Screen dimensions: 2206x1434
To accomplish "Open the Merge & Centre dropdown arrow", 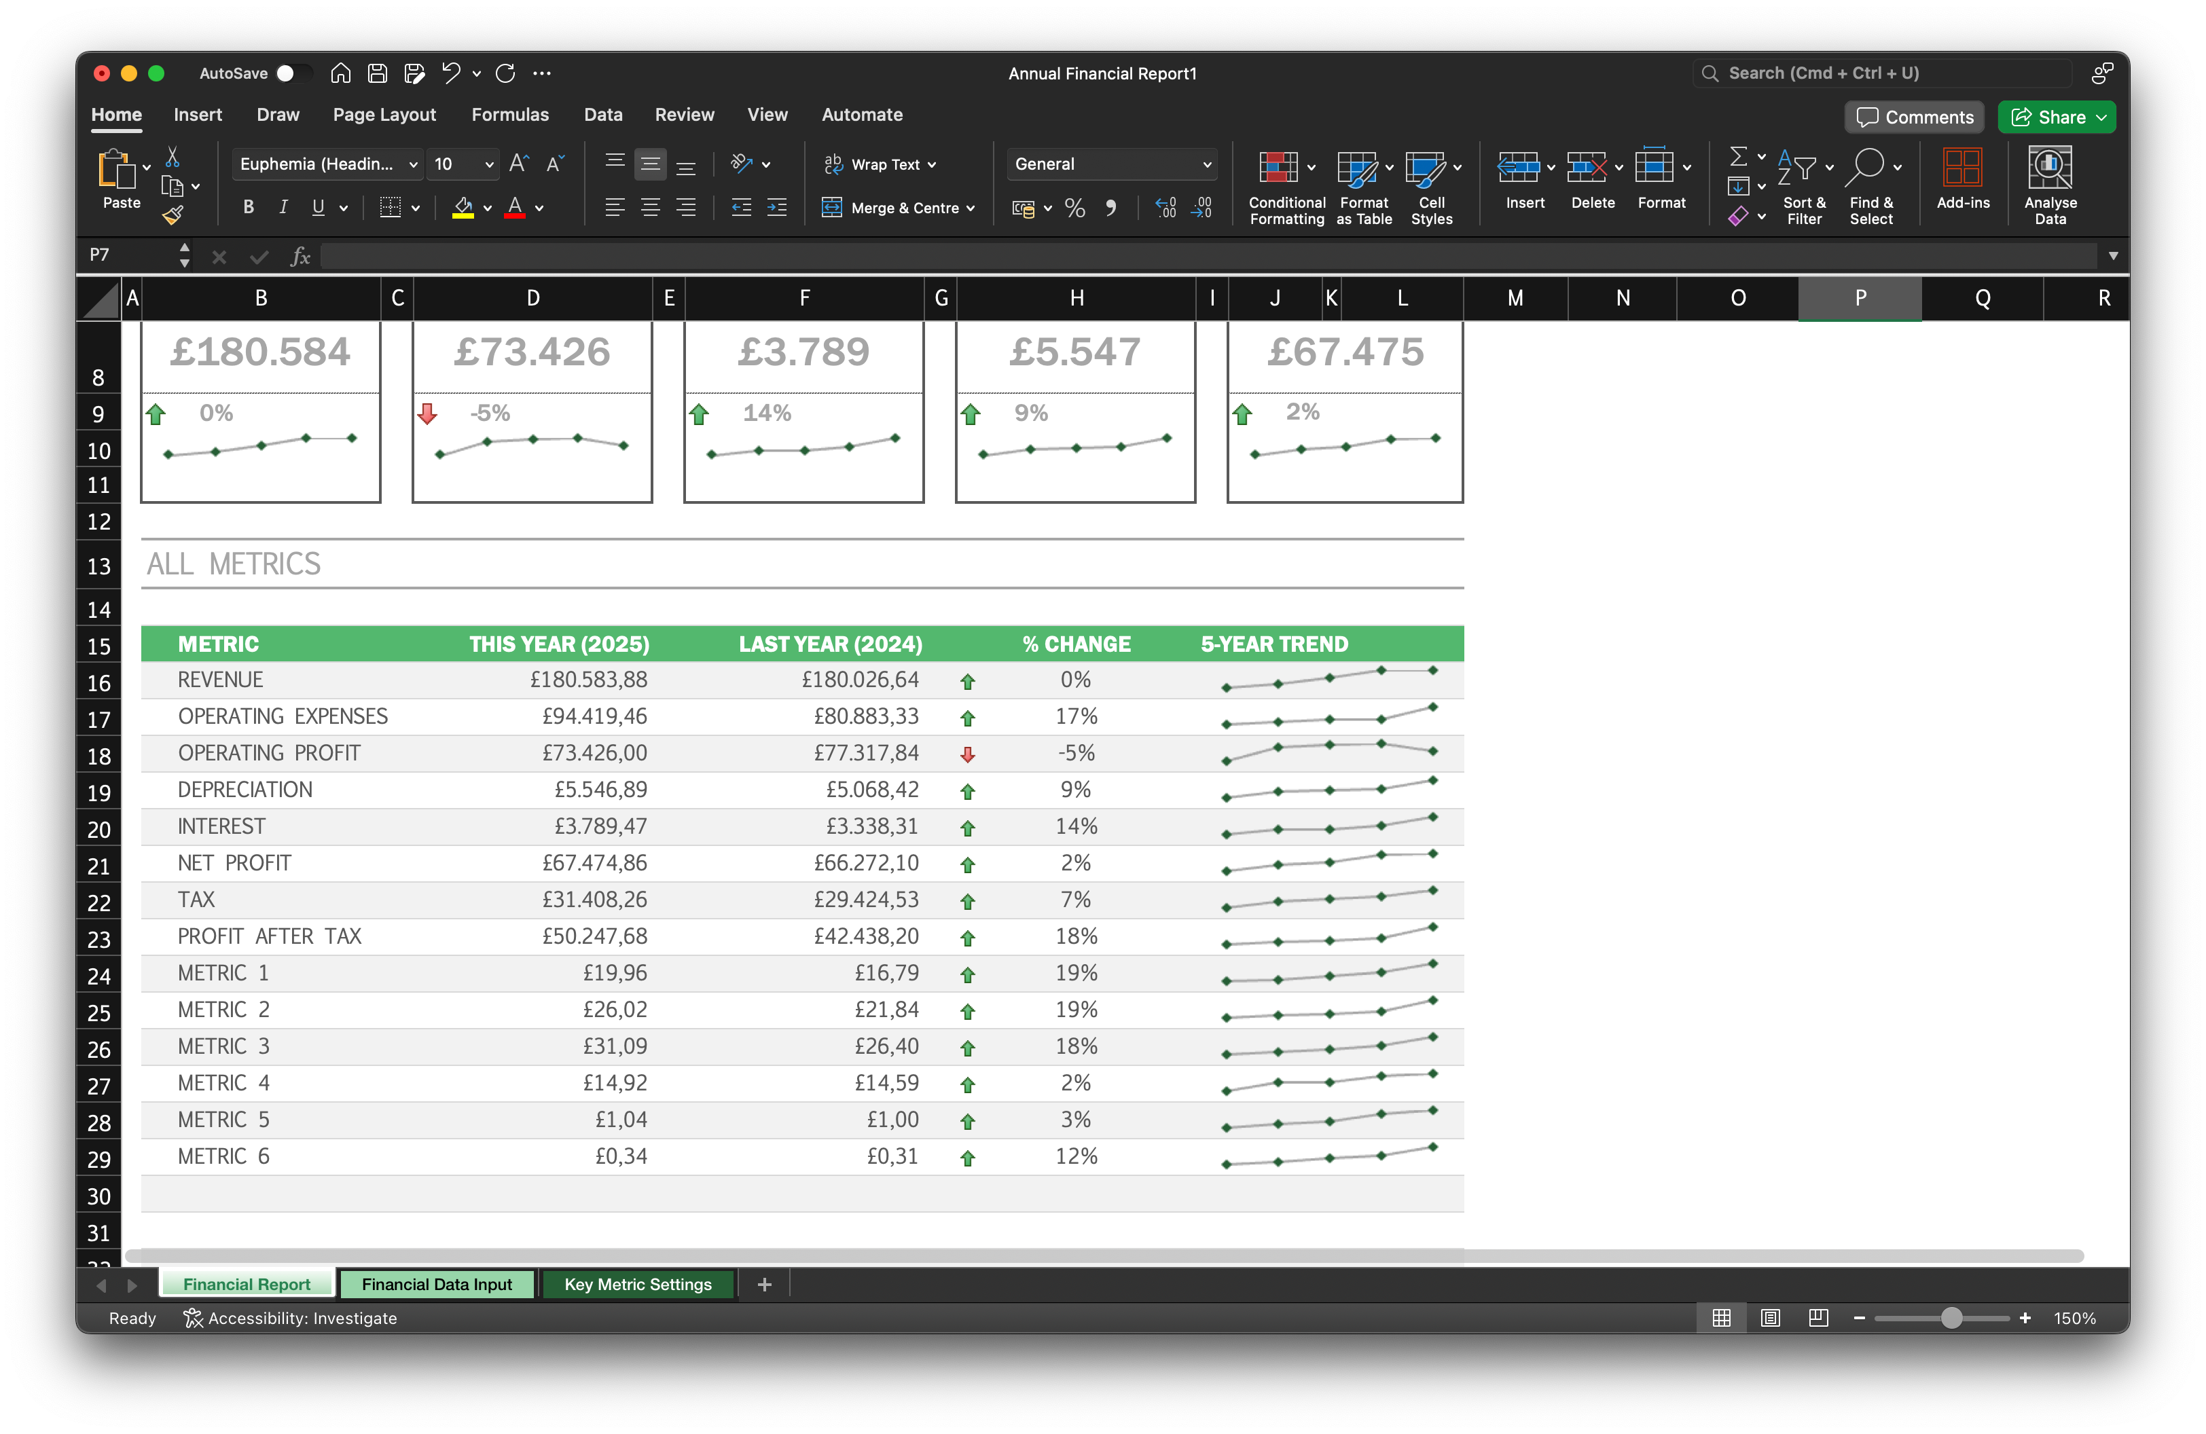I will pos(971,208).
